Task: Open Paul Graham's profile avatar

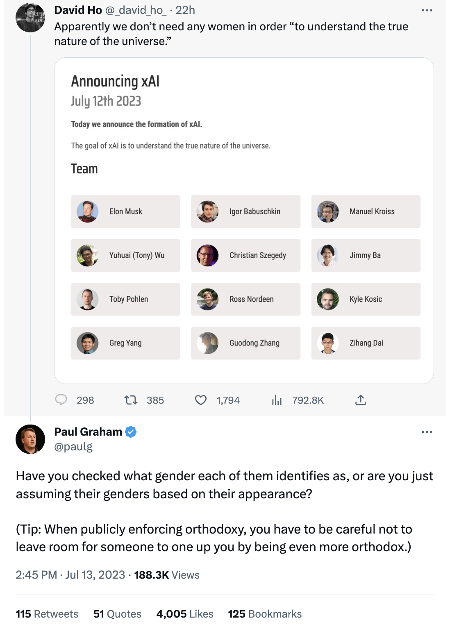Action: [x=30, y=439]
